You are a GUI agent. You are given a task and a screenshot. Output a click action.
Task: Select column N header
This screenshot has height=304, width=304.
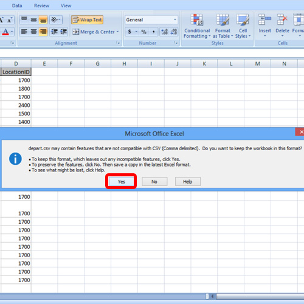[x=284, y=64]
